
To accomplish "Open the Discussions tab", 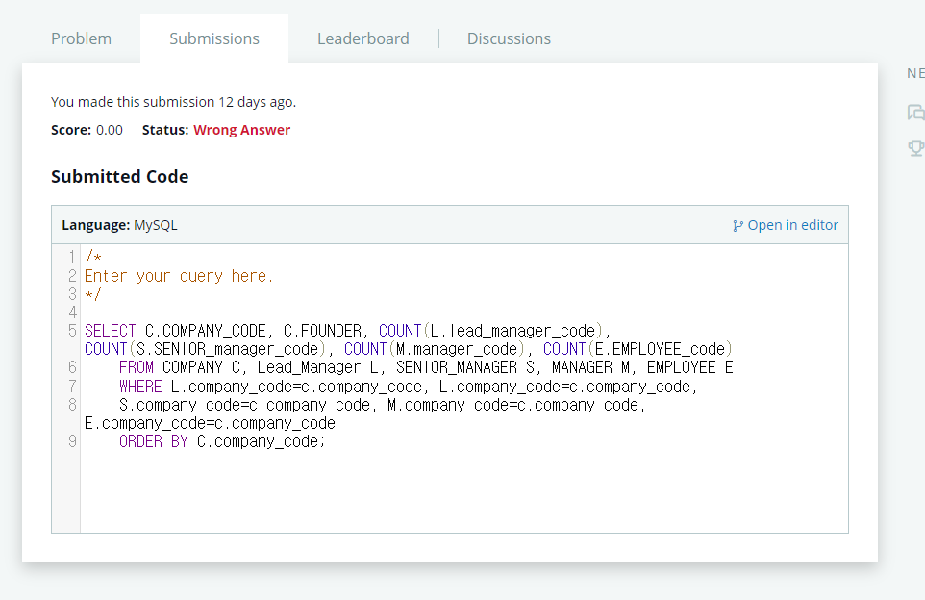I will [x=509, y=38].
